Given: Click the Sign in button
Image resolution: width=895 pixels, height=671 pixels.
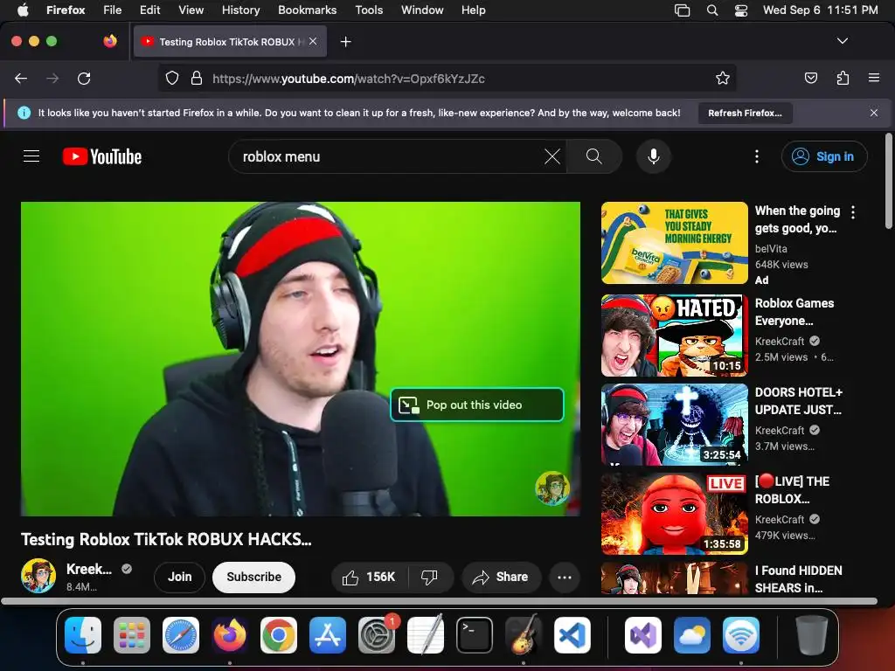Looking at the screenshot, I should (x=824, y=156).
